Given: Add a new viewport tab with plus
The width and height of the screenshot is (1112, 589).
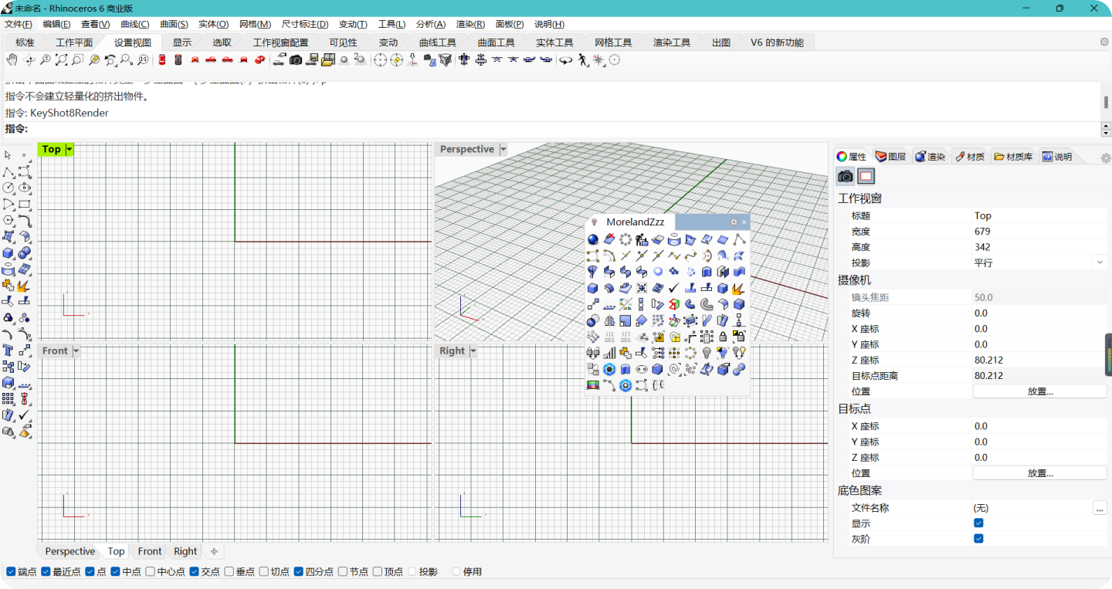Looking at the screenshot, I should point(214,551).
